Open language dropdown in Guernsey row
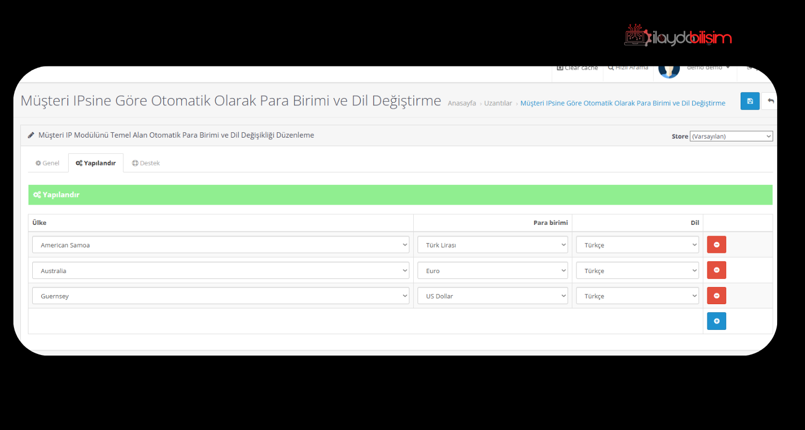The height and width of the screenshot is (430, 805). click(x=638, y=296)
